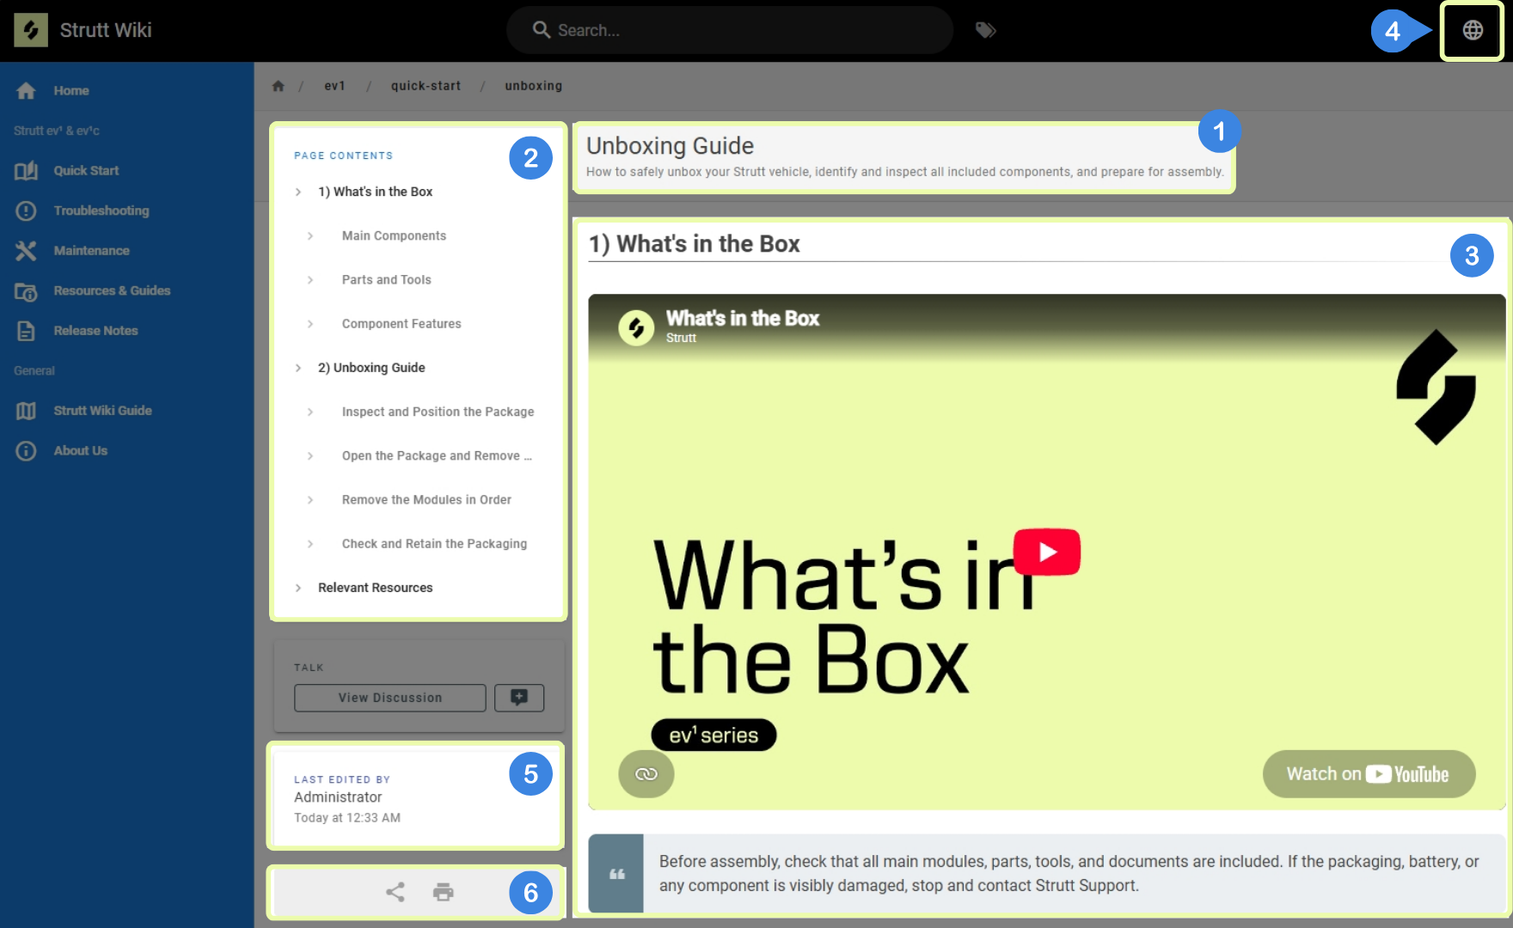Expand the Relevant Resources chevron
Image resolution: width=1513 pixels, height=928 pixels.
point(298,588)
